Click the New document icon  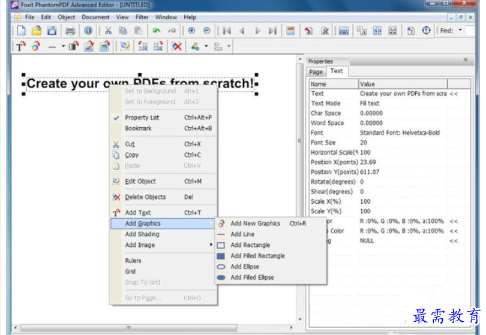(x=22, y=31)
